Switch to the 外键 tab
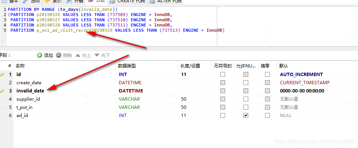This screenshot has height=148, width=358. click(74, 1)
